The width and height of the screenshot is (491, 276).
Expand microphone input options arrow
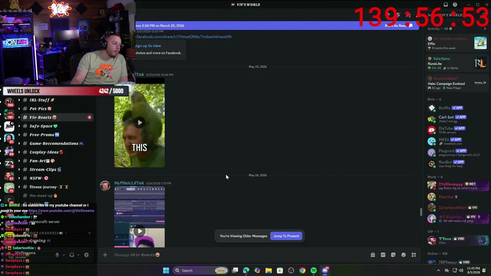point(64,255)
